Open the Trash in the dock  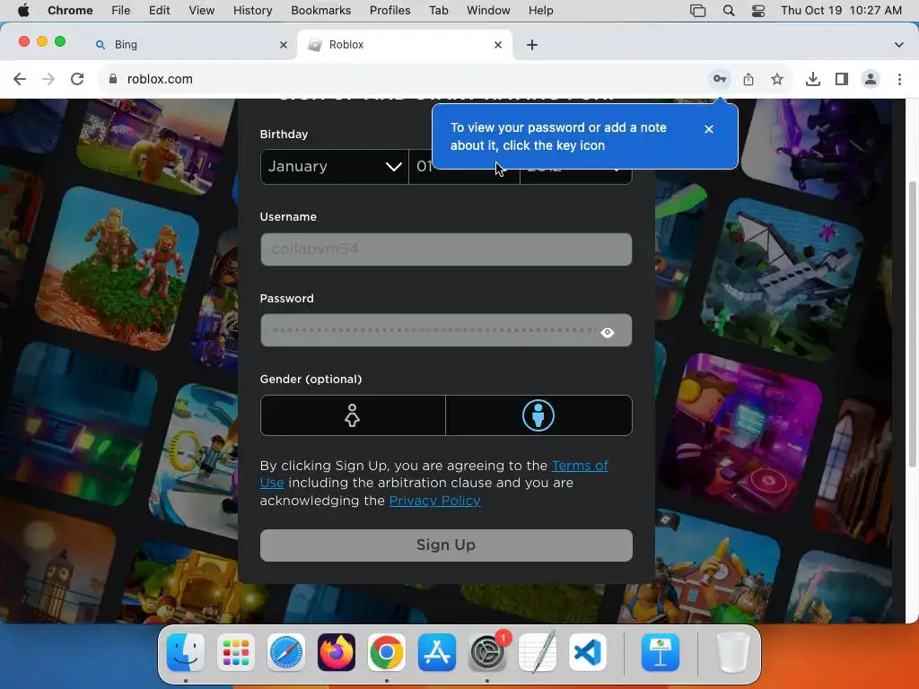[732, 652]
